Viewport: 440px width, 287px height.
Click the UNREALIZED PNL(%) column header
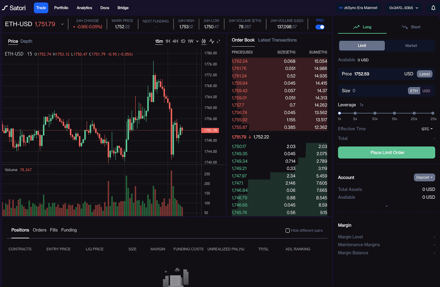coord(226,249)
